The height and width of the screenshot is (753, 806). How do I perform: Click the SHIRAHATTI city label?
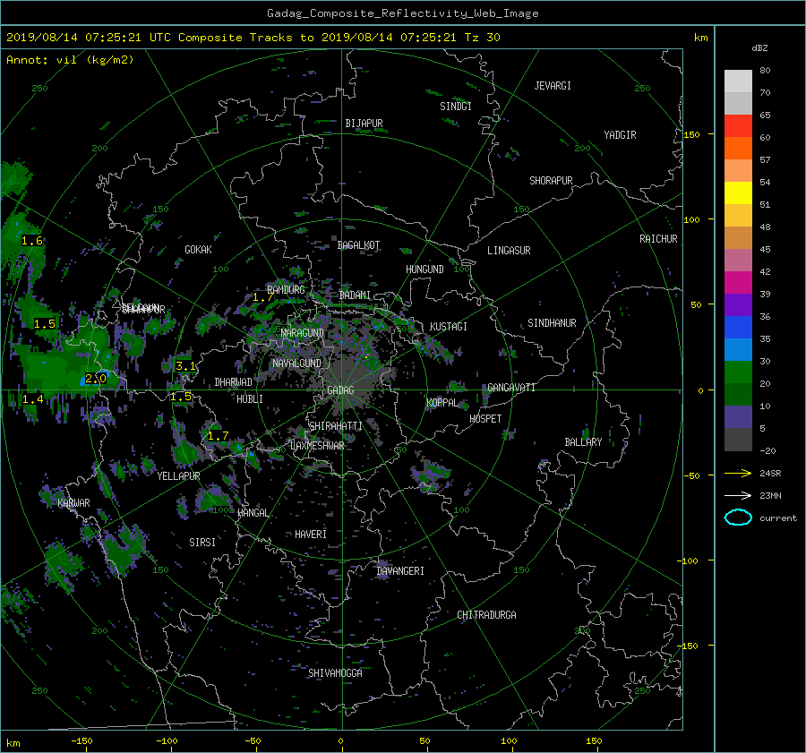click(336, 426)
